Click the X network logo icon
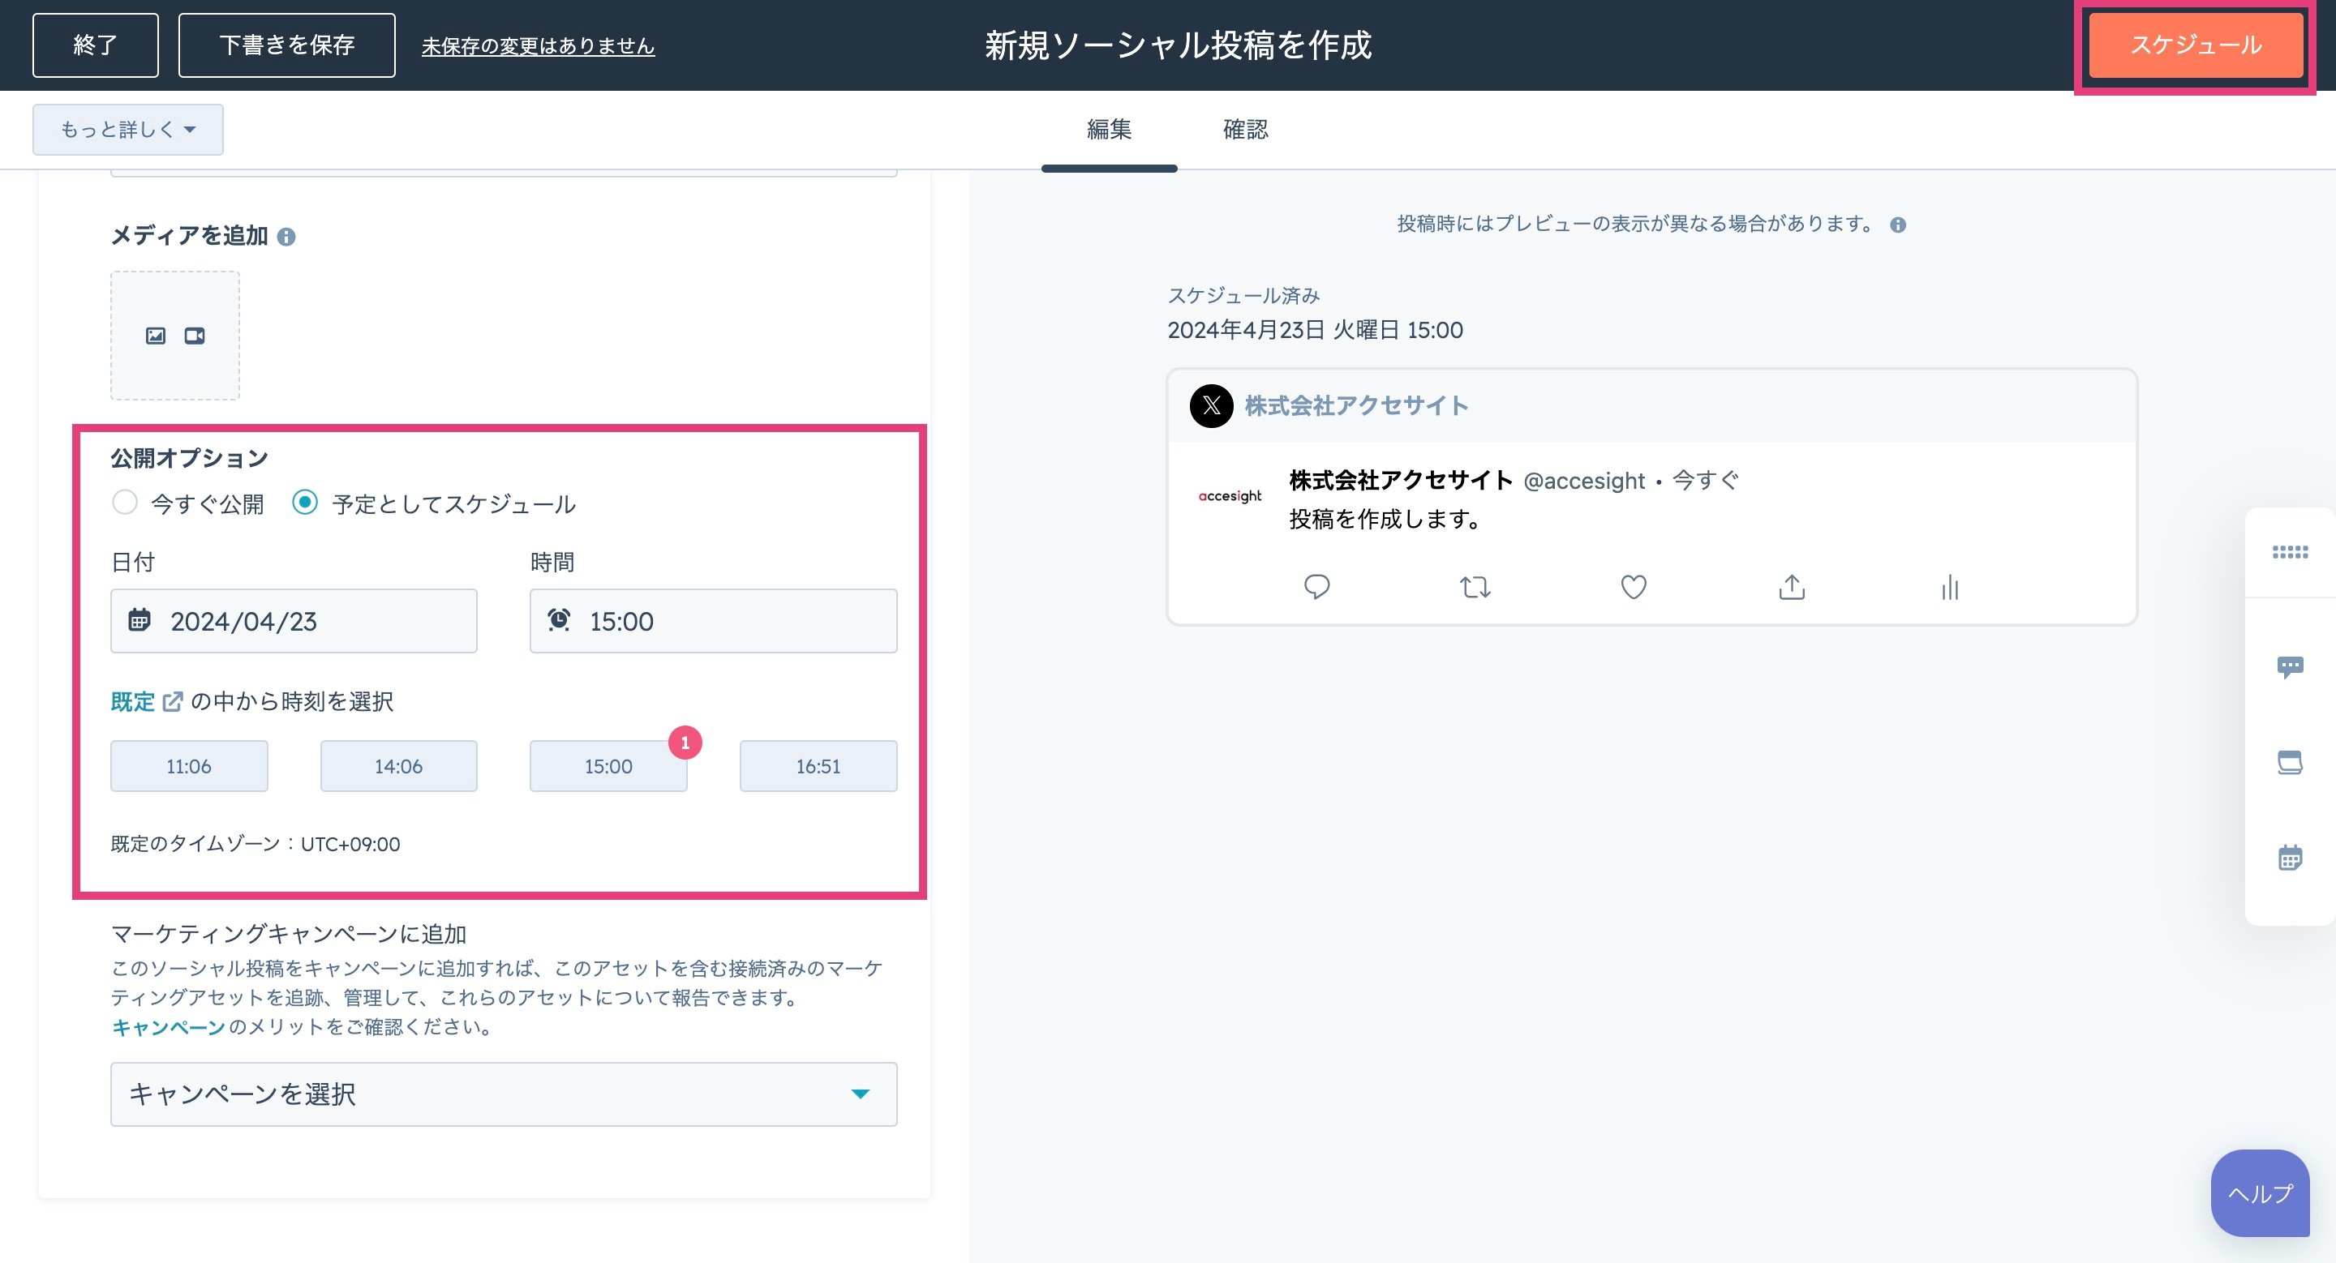 [x=1212, y=406]
